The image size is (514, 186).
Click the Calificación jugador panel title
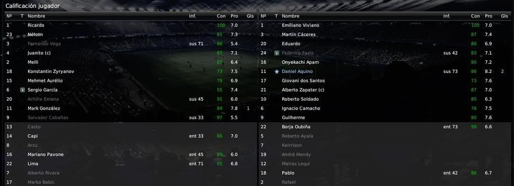point(33,6)
